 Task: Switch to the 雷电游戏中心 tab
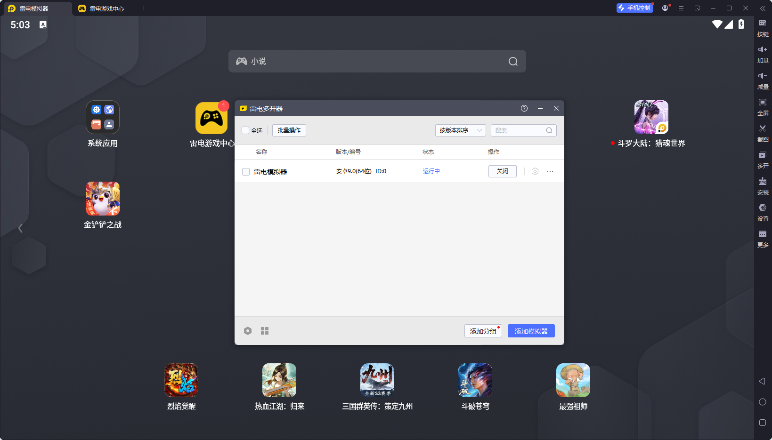(x=101, y=8)
